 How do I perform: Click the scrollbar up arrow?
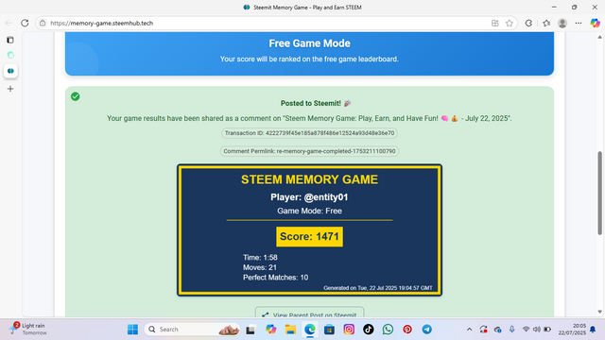click(599, 37)
